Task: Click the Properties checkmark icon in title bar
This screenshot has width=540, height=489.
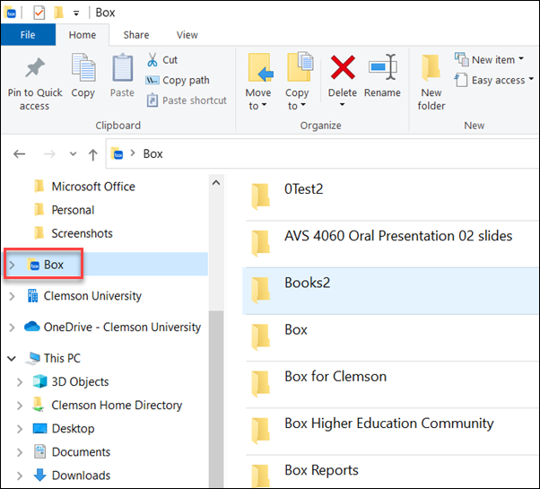Action: pyautogui.click(x=39, y=13)
